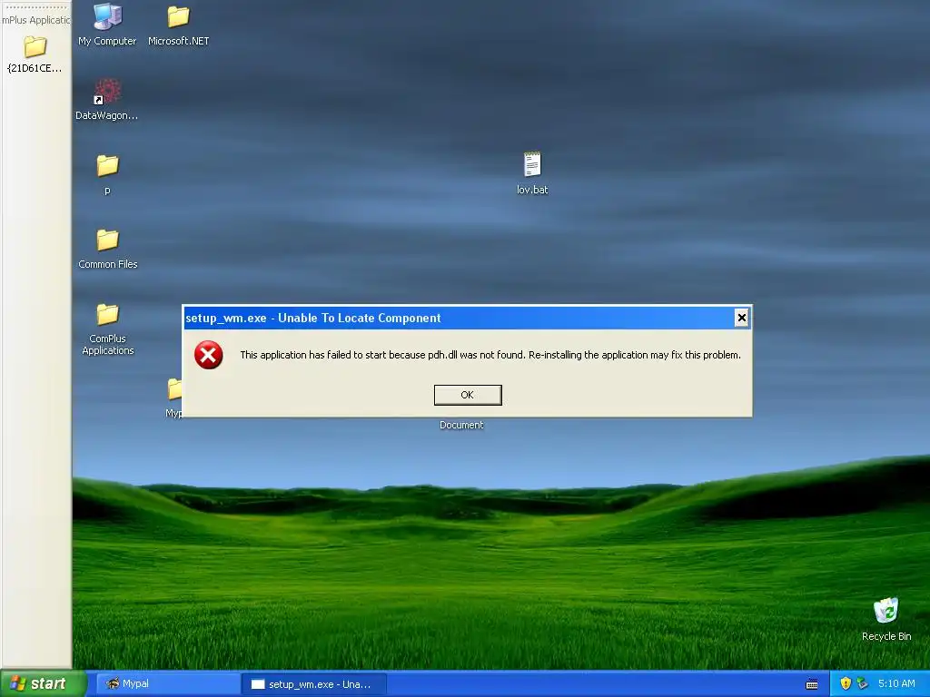Click the mPlus Applications header in the left panel
930x697 pixels.
[35, 20]
